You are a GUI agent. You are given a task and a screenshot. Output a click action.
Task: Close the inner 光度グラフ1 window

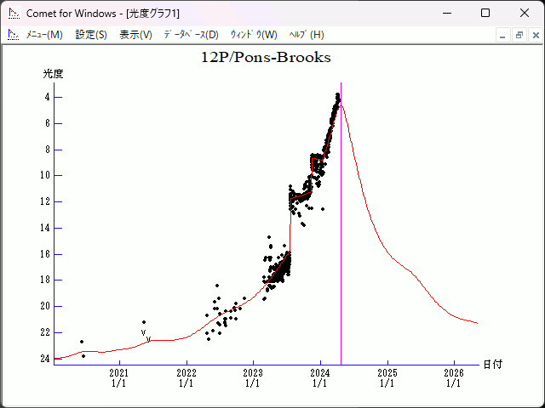(x=536, y=35)
